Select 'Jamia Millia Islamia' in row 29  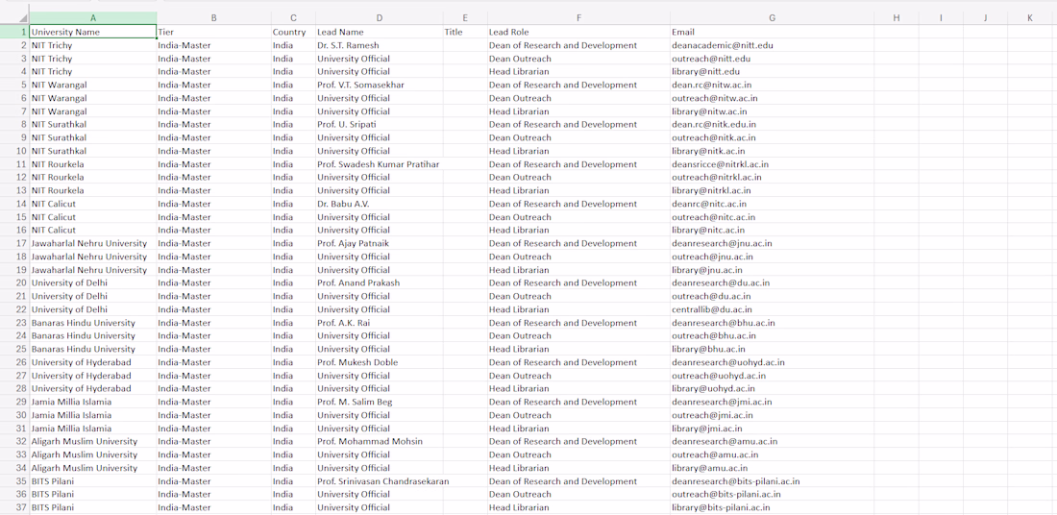coord(93,402)
